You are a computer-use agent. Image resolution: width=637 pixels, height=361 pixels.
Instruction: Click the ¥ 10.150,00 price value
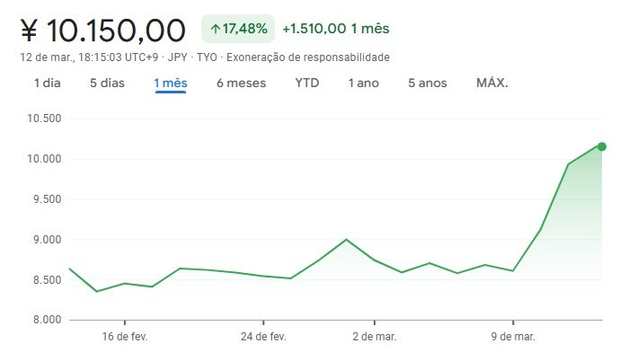click(x=102, y=31)
